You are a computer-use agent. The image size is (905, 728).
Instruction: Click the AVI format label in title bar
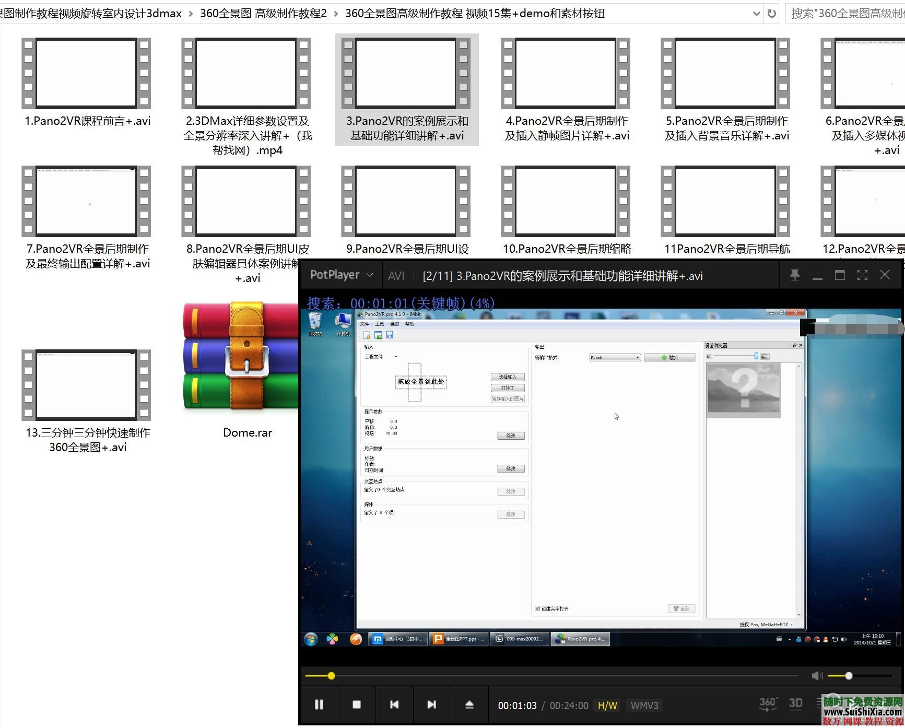point(396,276)
